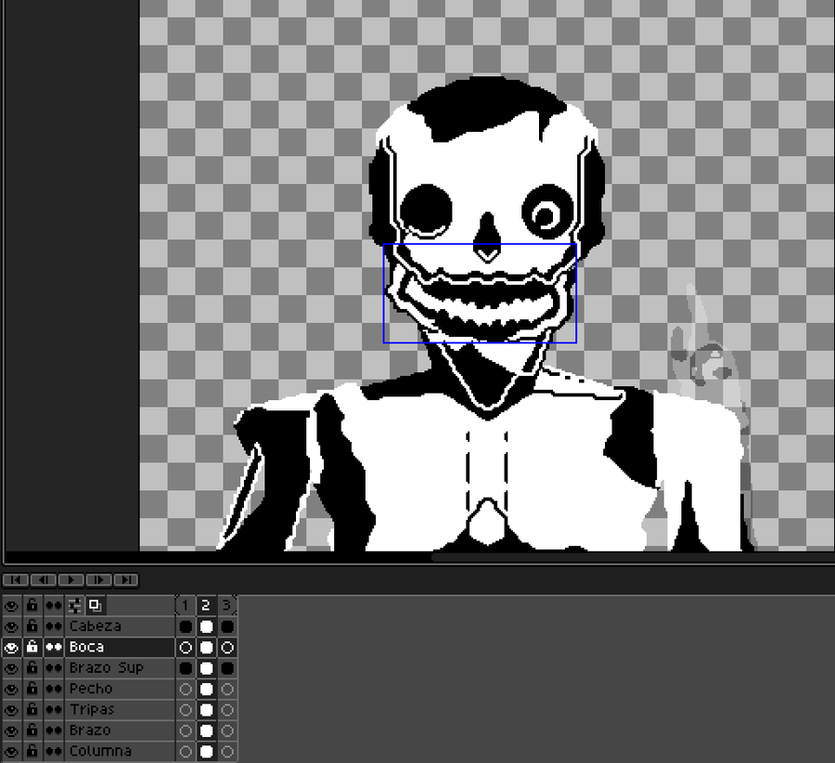Image resolution: width=835 pixels, height=763 pixels.
Task: Step back to previous frame
Action: coord(43,580)
